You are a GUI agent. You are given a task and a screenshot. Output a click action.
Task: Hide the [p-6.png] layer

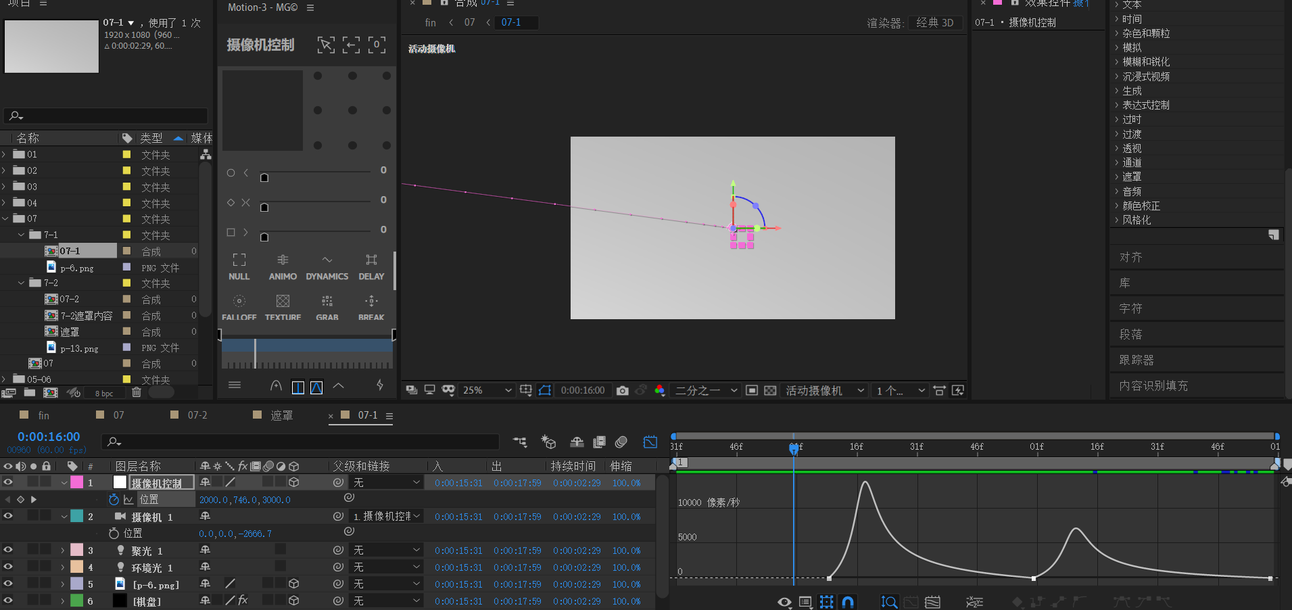8,584
